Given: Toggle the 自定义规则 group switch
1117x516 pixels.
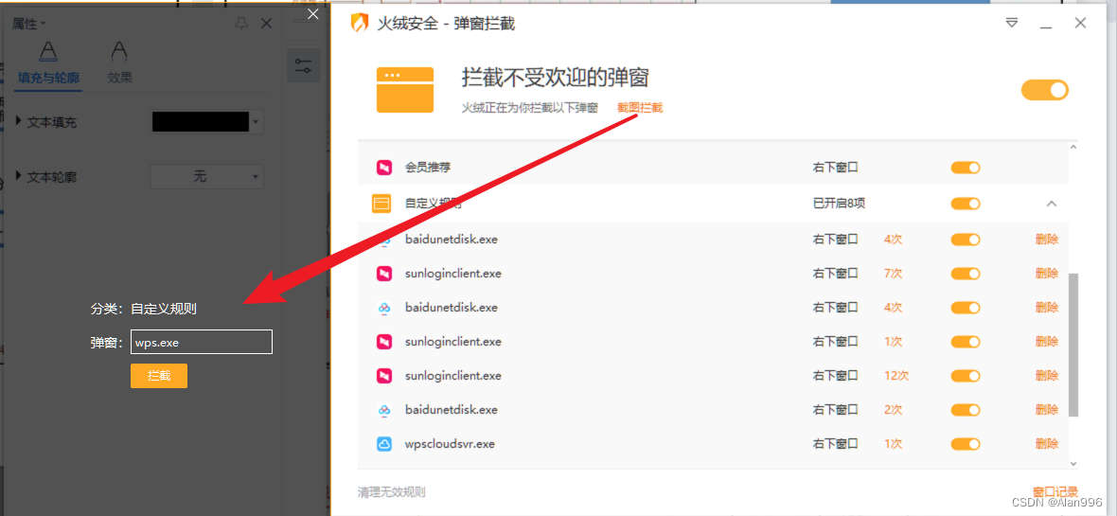Looking at the screenshot, I should pos(966,204).
